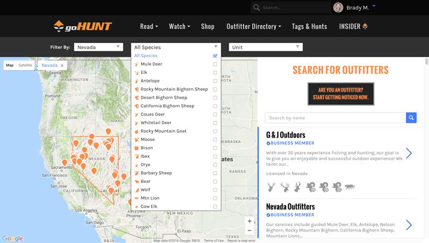Expand the Outfitter Directory menu
The width and height of the screenshot is (429, 243).
[x=254, y=26]
